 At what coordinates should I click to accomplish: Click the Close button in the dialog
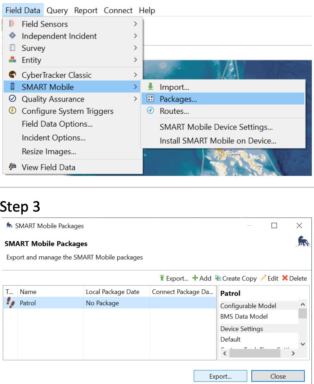coord(278,376)
